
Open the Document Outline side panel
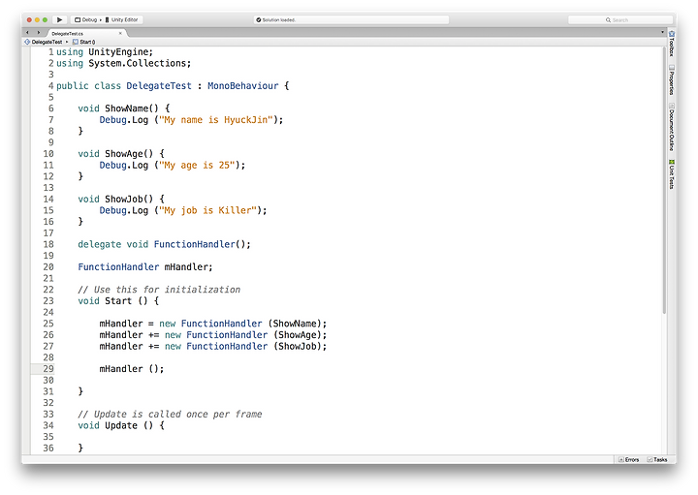672,127
